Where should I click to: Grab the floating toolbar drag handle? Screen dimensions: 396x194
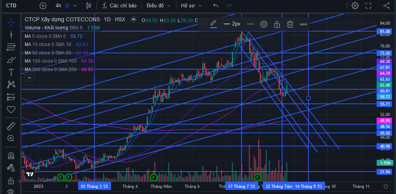202,24
